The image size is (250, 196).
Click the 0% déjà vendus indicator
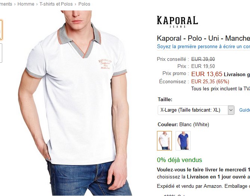coord(179,160)
